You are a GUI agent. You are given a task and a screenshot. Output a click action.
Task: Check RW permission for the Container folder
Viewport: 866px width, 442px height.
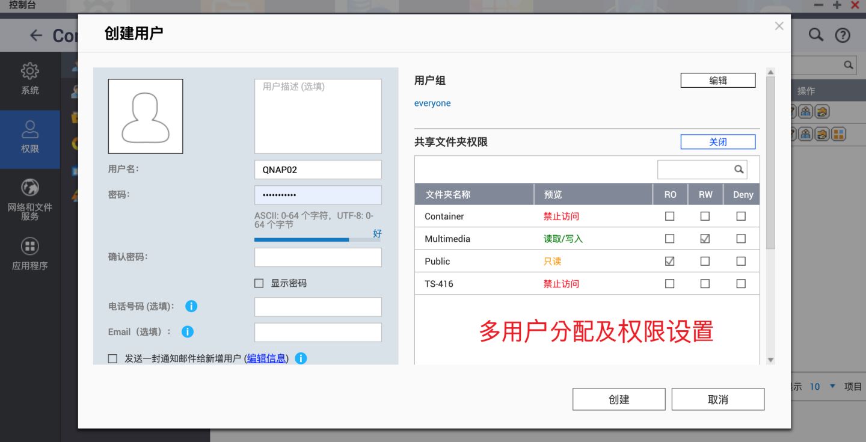[705, 216]
